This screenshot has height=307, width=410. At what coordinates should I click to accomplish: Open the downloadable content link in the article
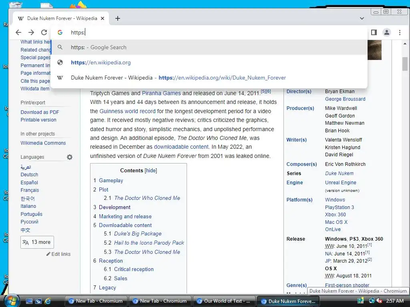click(181, 147)
